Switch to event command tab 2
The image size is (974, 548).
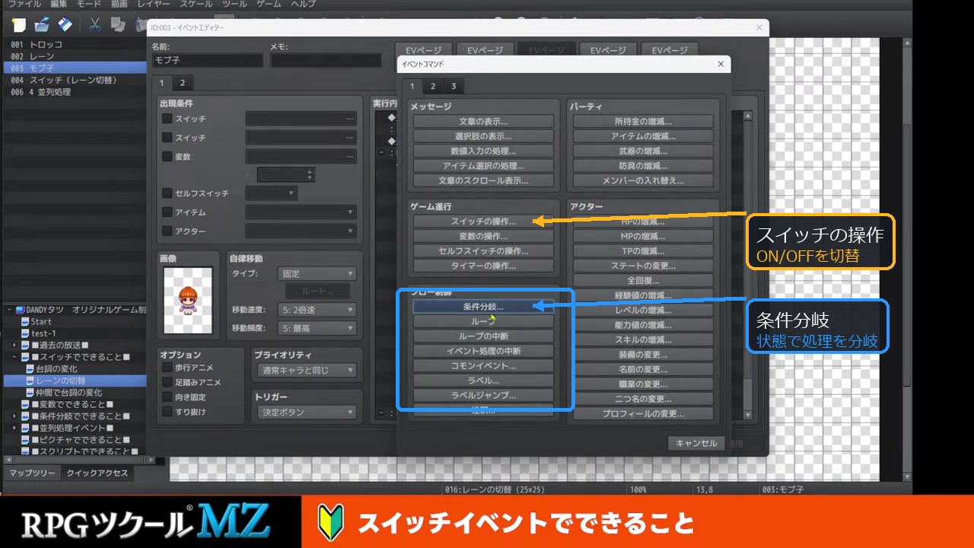pos(432,86)
